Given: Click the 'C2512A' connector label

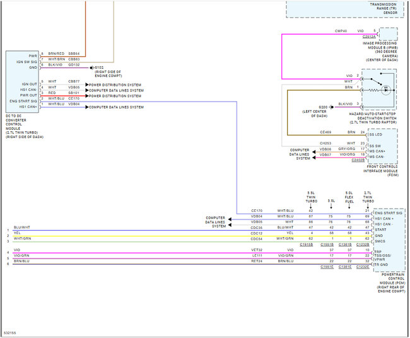Looking at the screenshot, I should coord(369,37).
